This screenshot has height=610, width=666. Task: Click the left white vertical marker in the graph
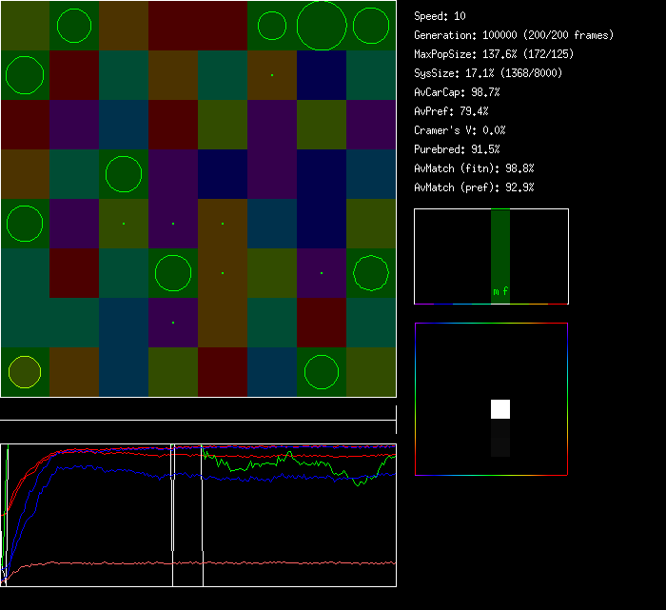172,514
